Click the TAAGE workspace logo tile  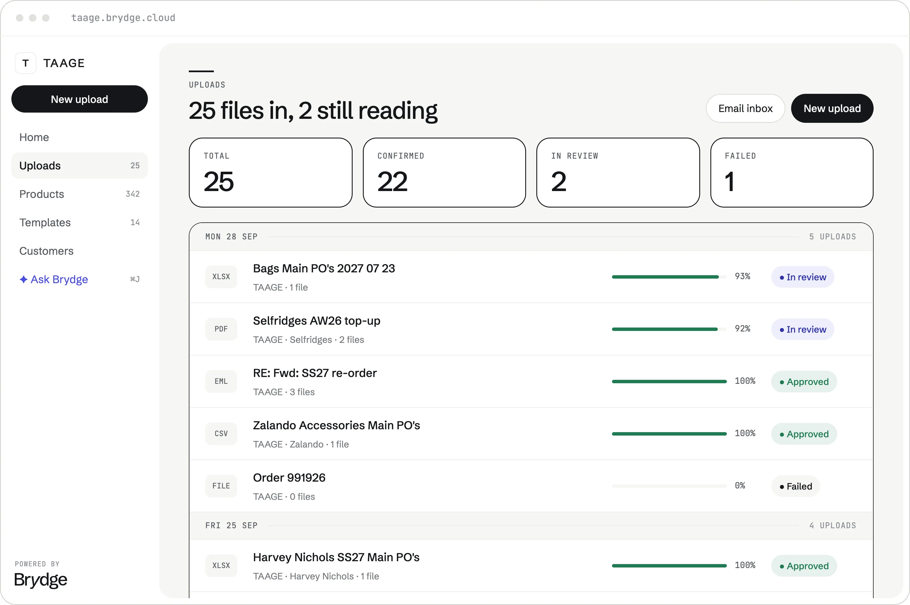(x=26, y=63)
